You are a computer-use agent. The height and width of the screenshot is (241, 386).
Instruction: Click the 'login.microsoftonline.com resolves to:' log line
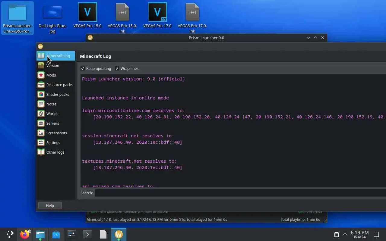pos(133,111)
